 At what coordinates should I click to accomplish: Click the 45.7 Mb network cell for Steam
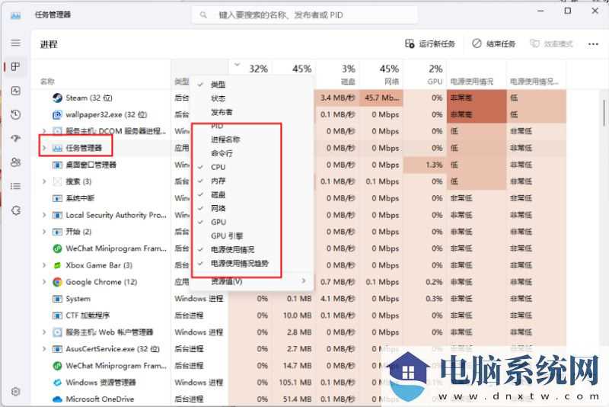(381, 98)
